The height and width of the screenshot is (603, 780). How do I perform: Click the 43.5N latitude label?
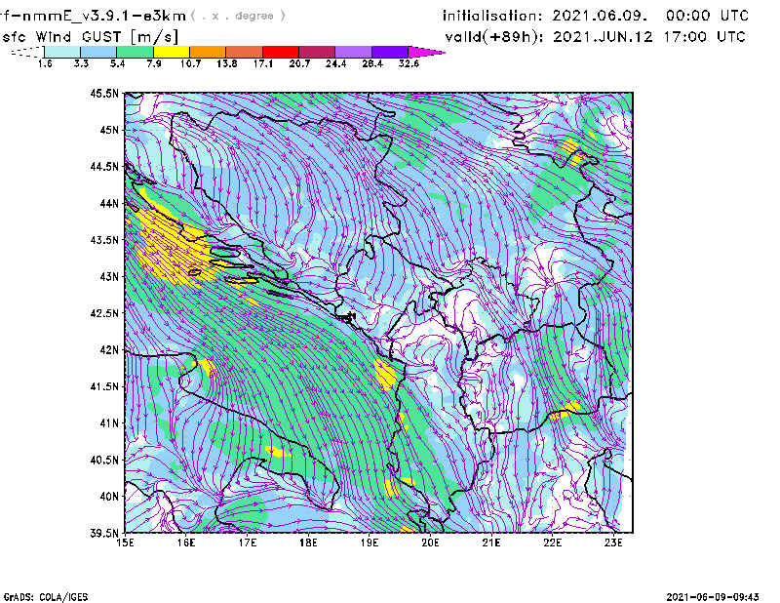[104, 240]
